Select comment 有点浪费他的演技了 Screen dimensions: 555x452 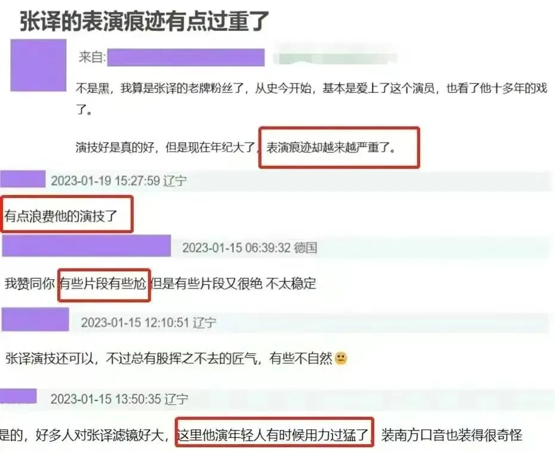60,215
